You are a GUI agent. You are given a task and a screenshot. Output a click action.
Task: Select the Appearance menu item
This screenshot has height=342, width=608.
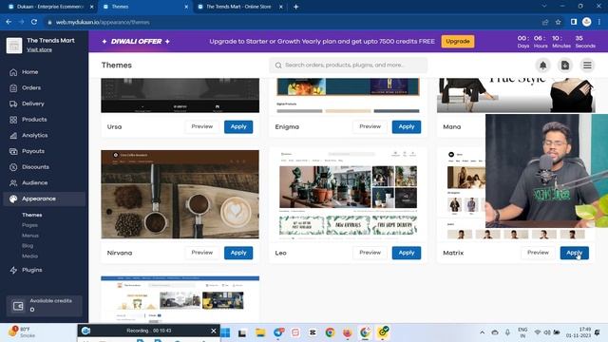(45, 199)
